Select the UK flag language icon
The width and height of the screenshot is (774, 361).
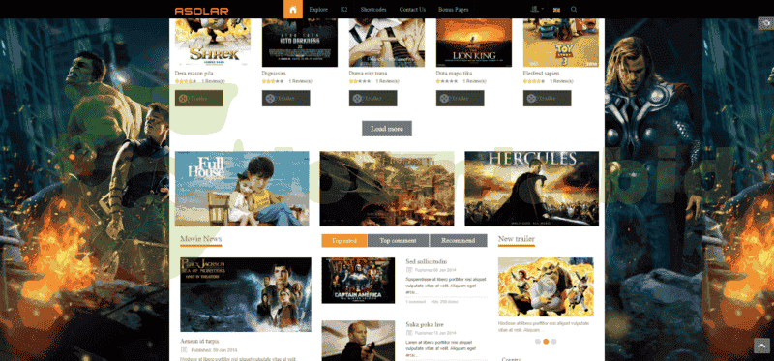pyautogui.click(x=556, y=9)
